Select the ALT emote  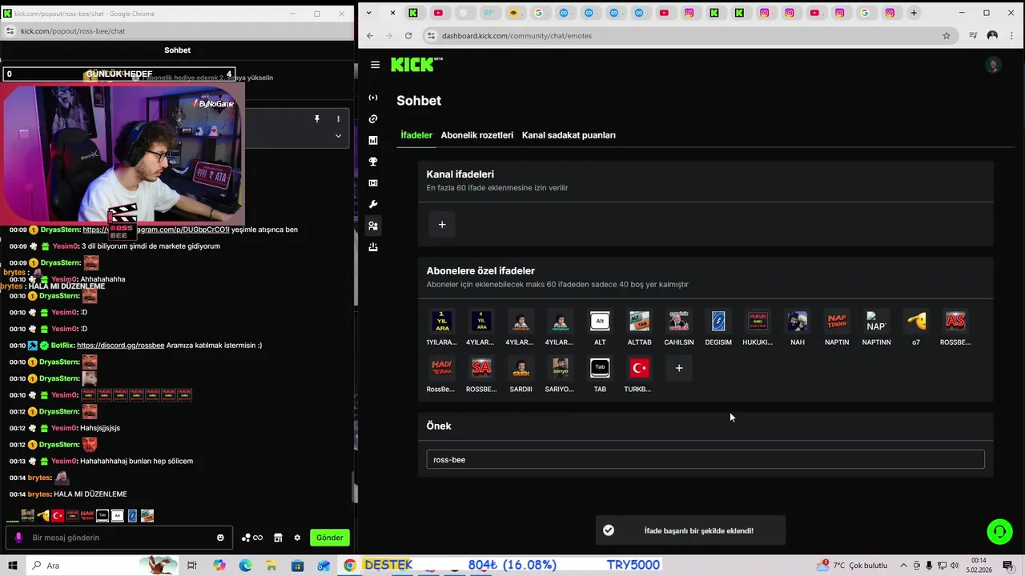click(x=600, y=322)
